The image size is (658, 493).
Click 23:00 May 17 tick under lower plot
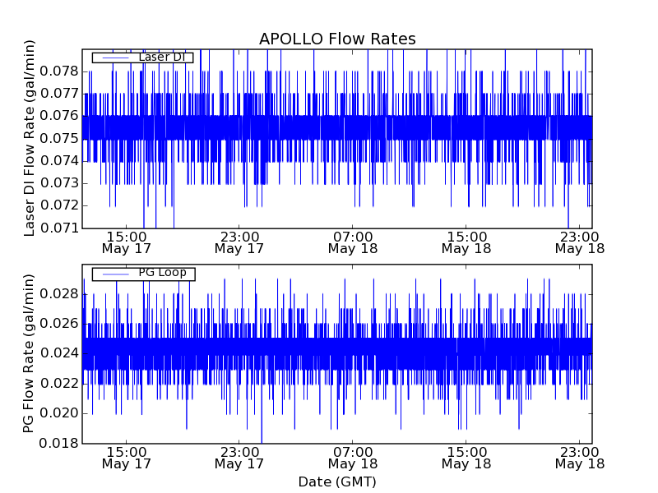tap(239, 458)
